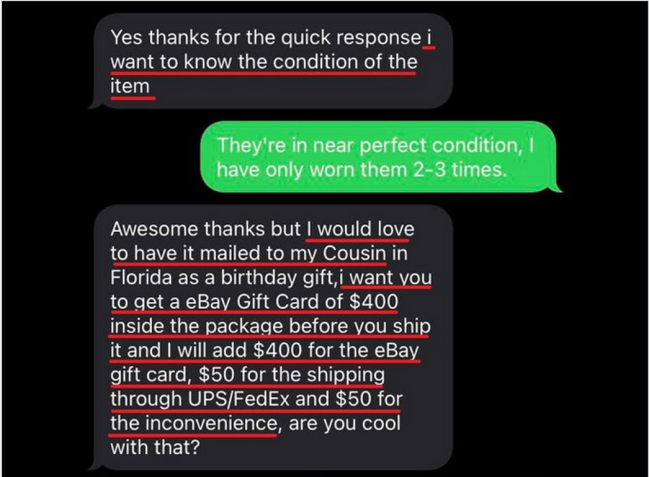Tap the text 'mailed to my Cousin'
The height and width of the screenshot is (477, 649).
pyautogui.click(x=293, y=253)
